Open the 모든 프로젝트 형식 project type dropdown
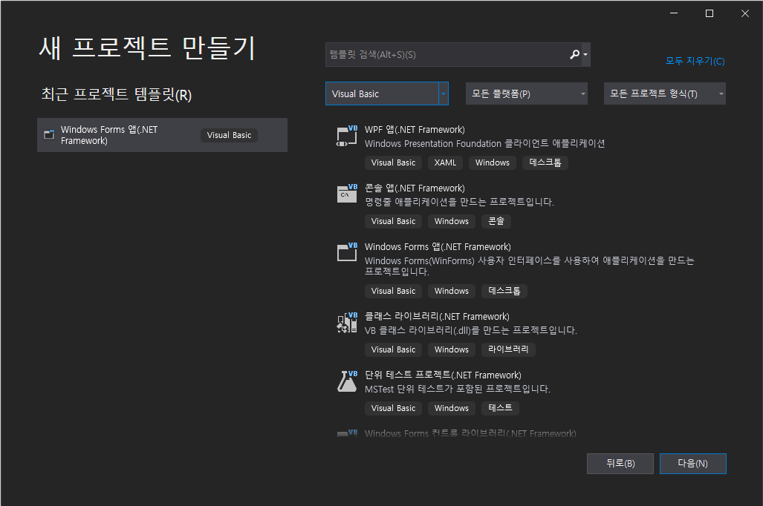Viewport: 763px width, 506px height. [665, 93]
